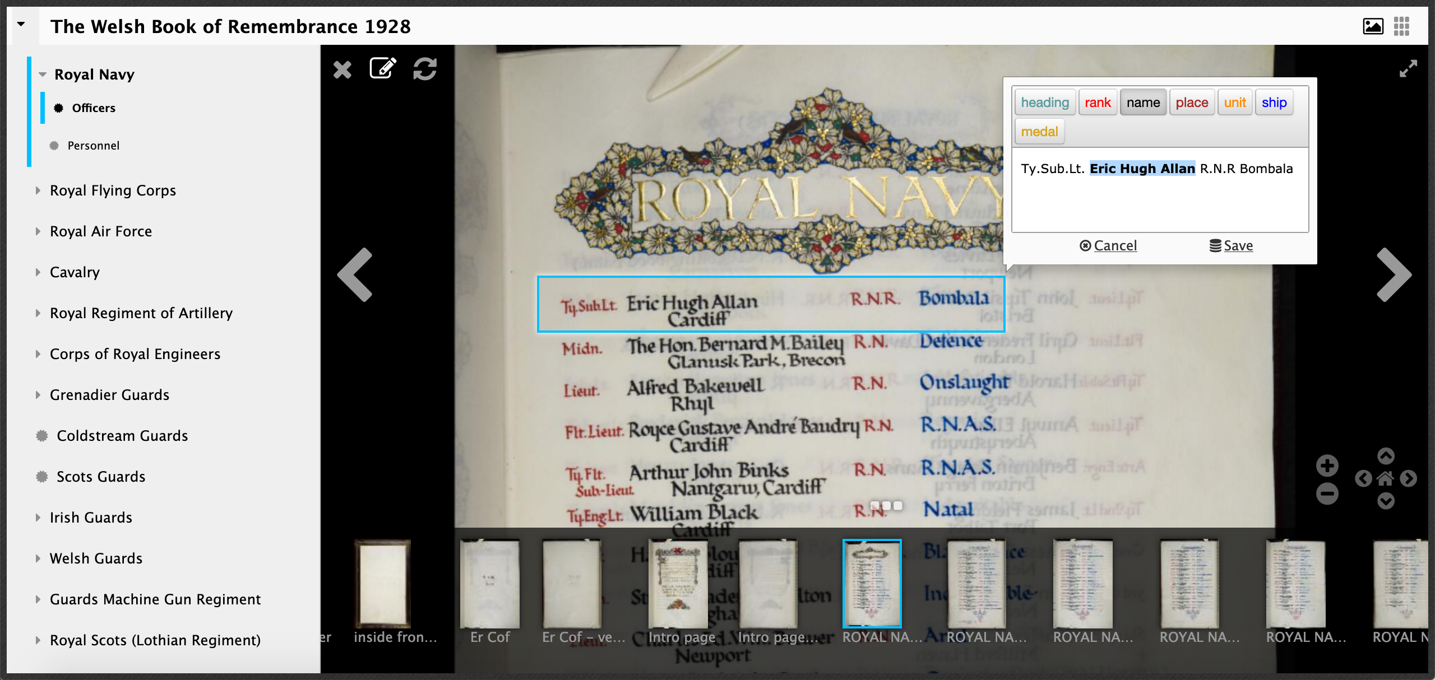Screen dimensions: 1435x680
Task: Open the selected ROYAL NA… thumbnail
Action: click(872, 584)
